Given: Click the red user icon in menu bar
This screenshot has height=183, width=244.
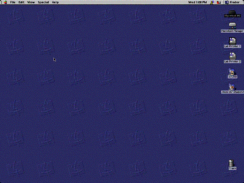Looking at the screenshot, I should tap(219, 2).
